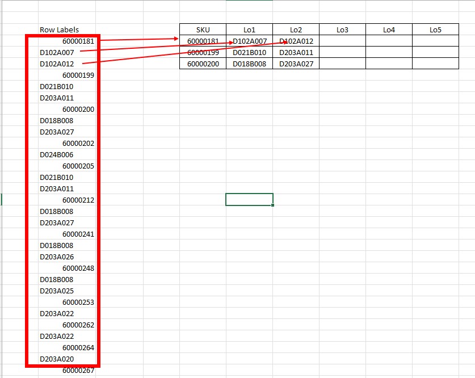Select the D203A020 cell

66,359
